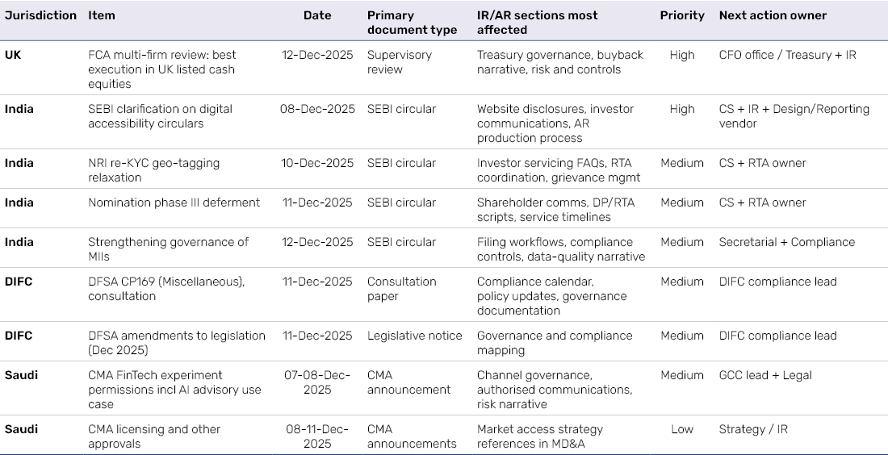The width and height of the screenshot is (888, 455).
Task: Select the CMA FinTech experiment permissions item
Action: tap(174, 390)
